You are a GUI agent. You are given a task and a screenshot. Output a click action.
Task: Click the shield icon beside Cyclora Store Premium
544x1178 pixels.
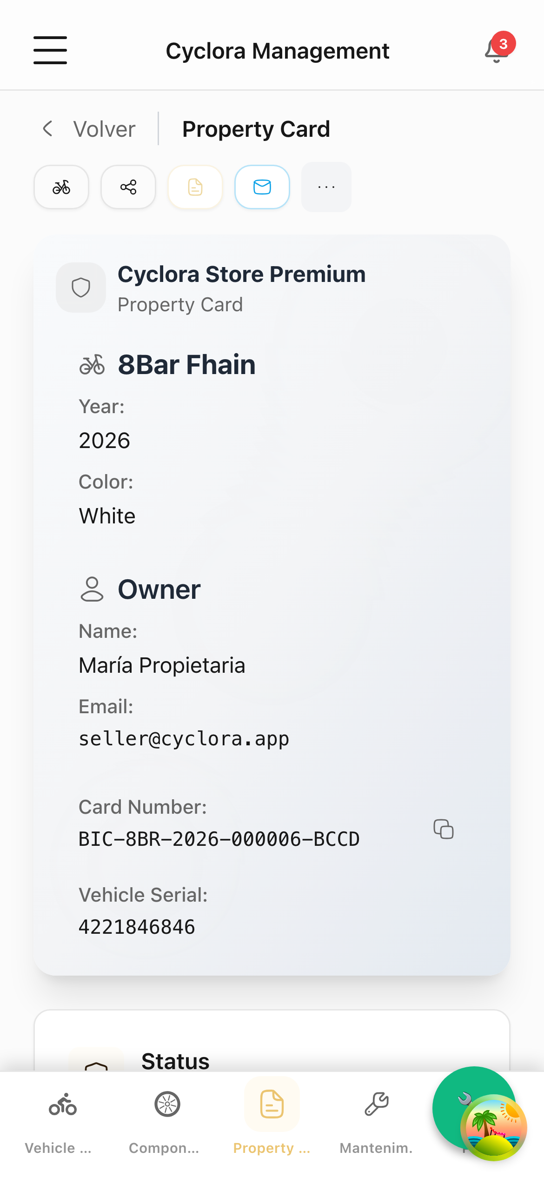tap(81, 288)
